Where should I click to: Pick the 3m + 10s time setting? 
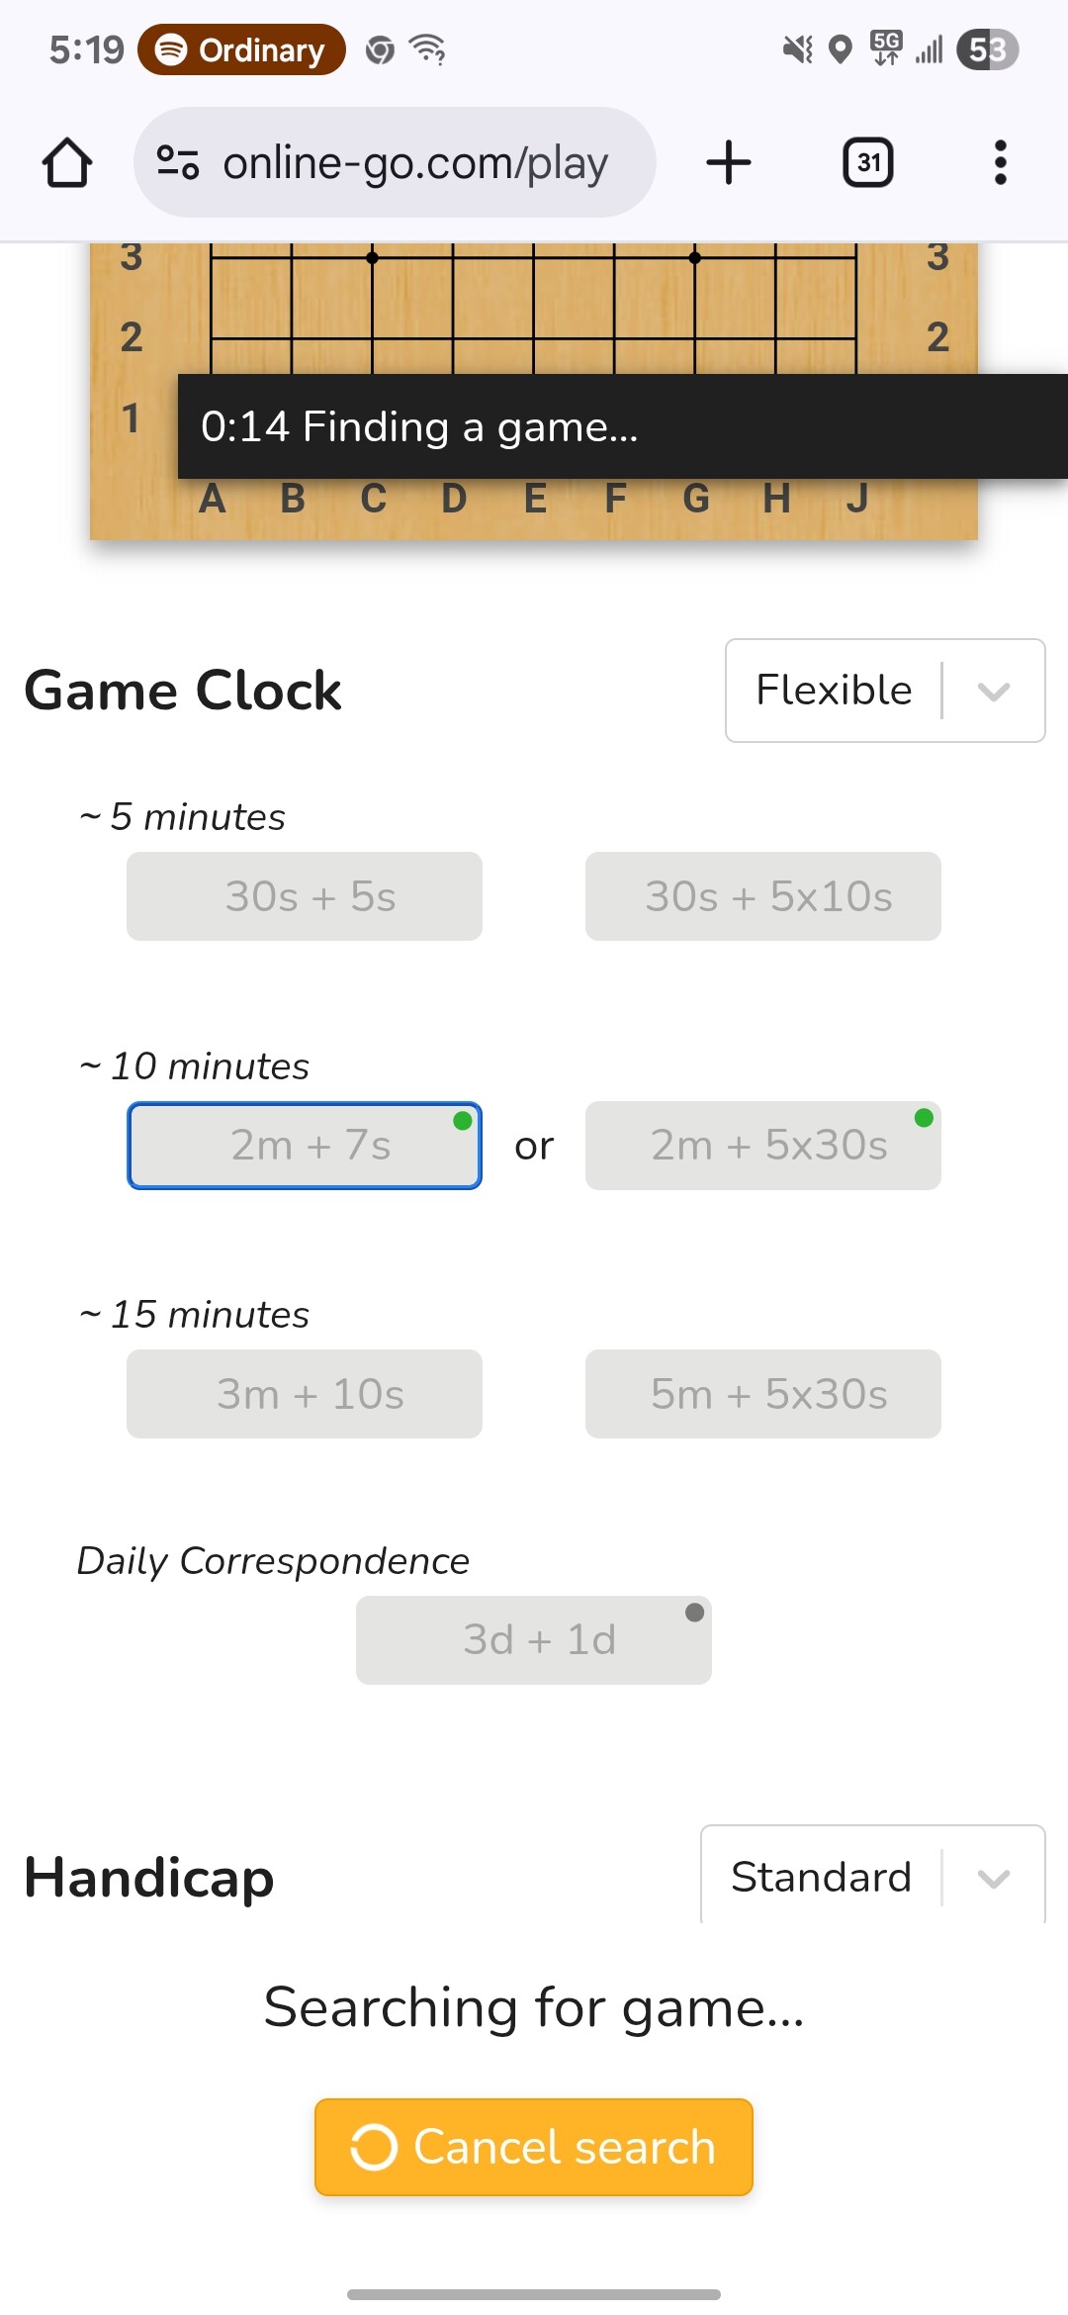(x=305, y=1394)
